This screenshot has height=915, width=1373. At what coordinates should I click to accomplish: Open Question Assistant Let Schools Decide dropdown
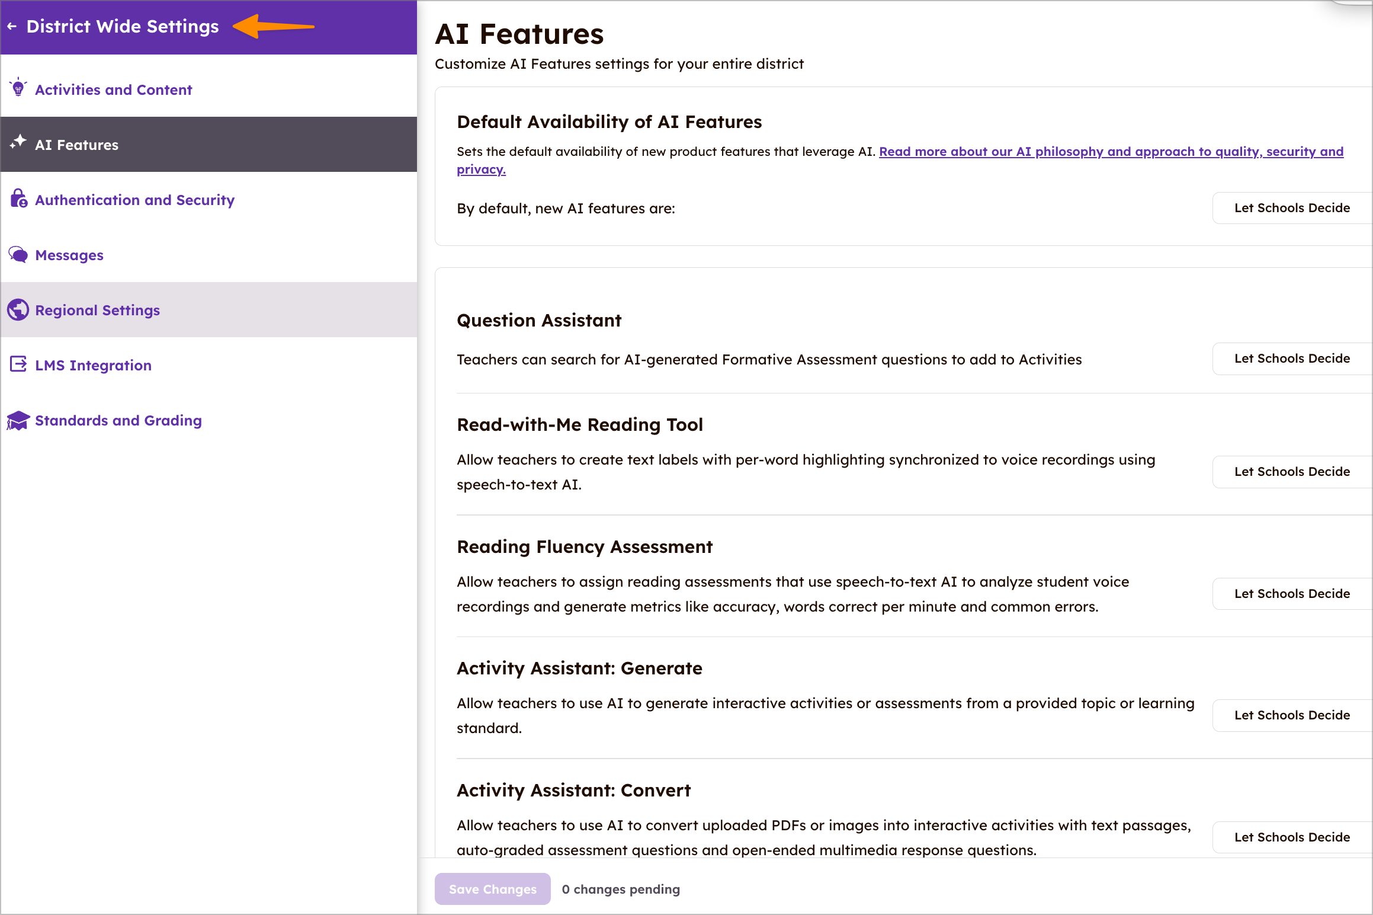pyautogui.click(x=1291, y=359)
